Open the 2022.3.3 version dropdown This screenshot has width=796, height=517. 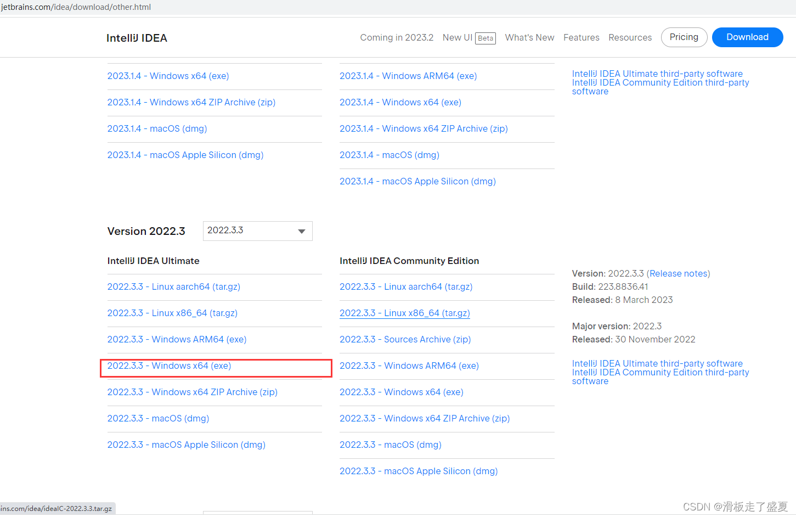pos(257,231)
